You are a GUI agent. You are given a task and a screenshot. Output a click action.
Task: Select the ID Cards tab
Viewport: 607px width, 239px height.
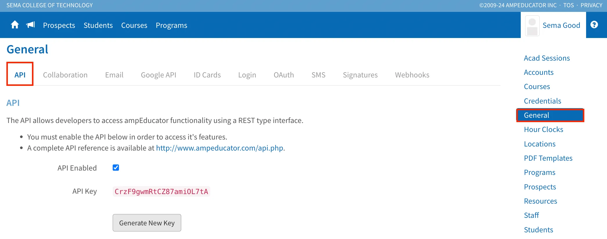pyautogui.click(x=207, y=75)
